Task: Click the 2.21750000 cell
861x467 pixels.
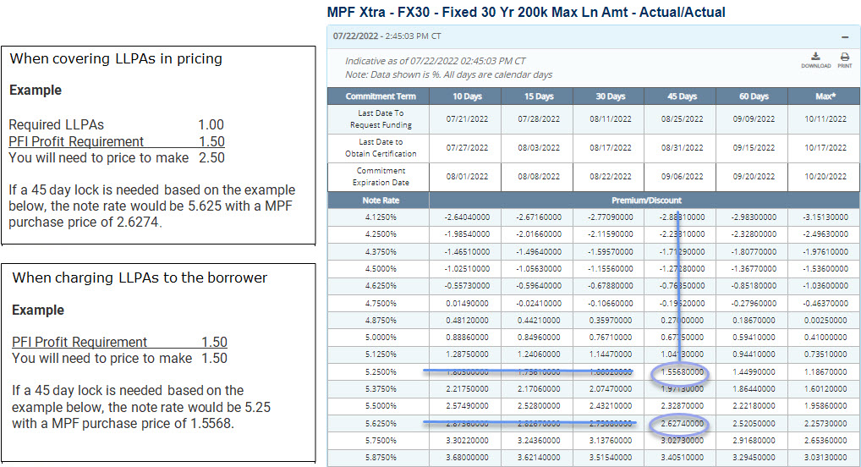Action: pos(467,389)
